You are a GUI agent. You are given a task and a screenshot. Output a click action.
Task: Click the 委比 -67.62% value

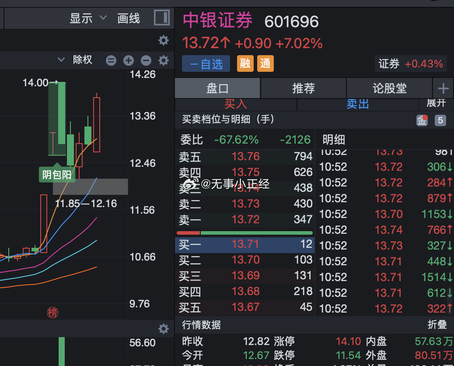pos(236,140)
